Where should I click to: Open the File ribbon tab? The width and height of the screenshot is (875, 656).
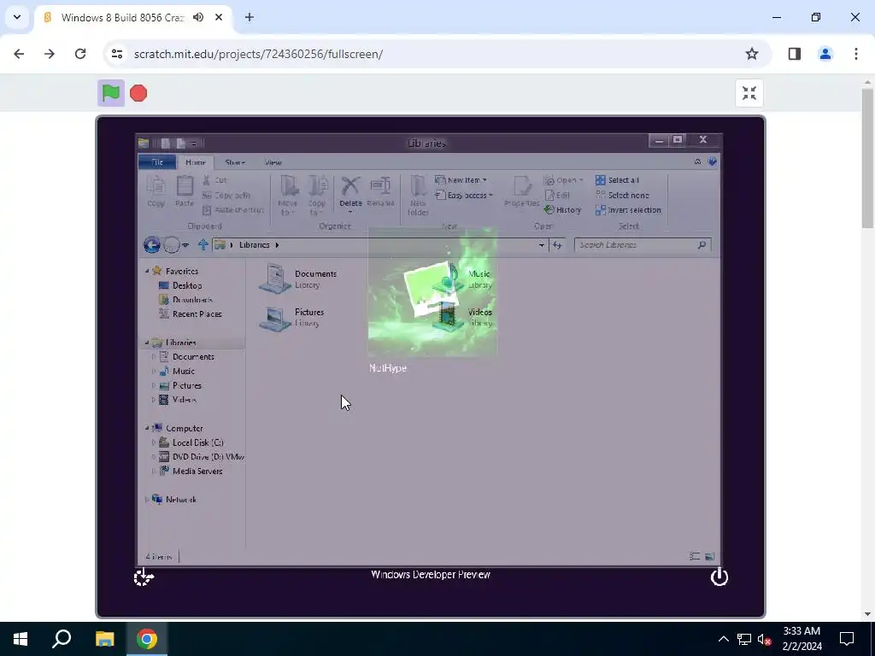pyautogui.click(x=157, y=162)
